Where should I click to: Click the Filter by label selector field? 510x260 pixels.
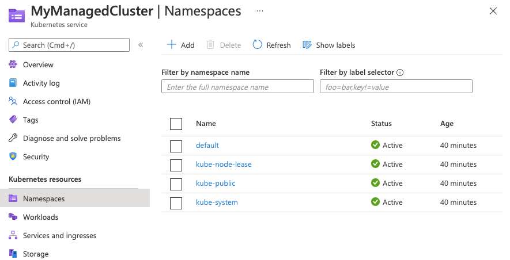396,87
